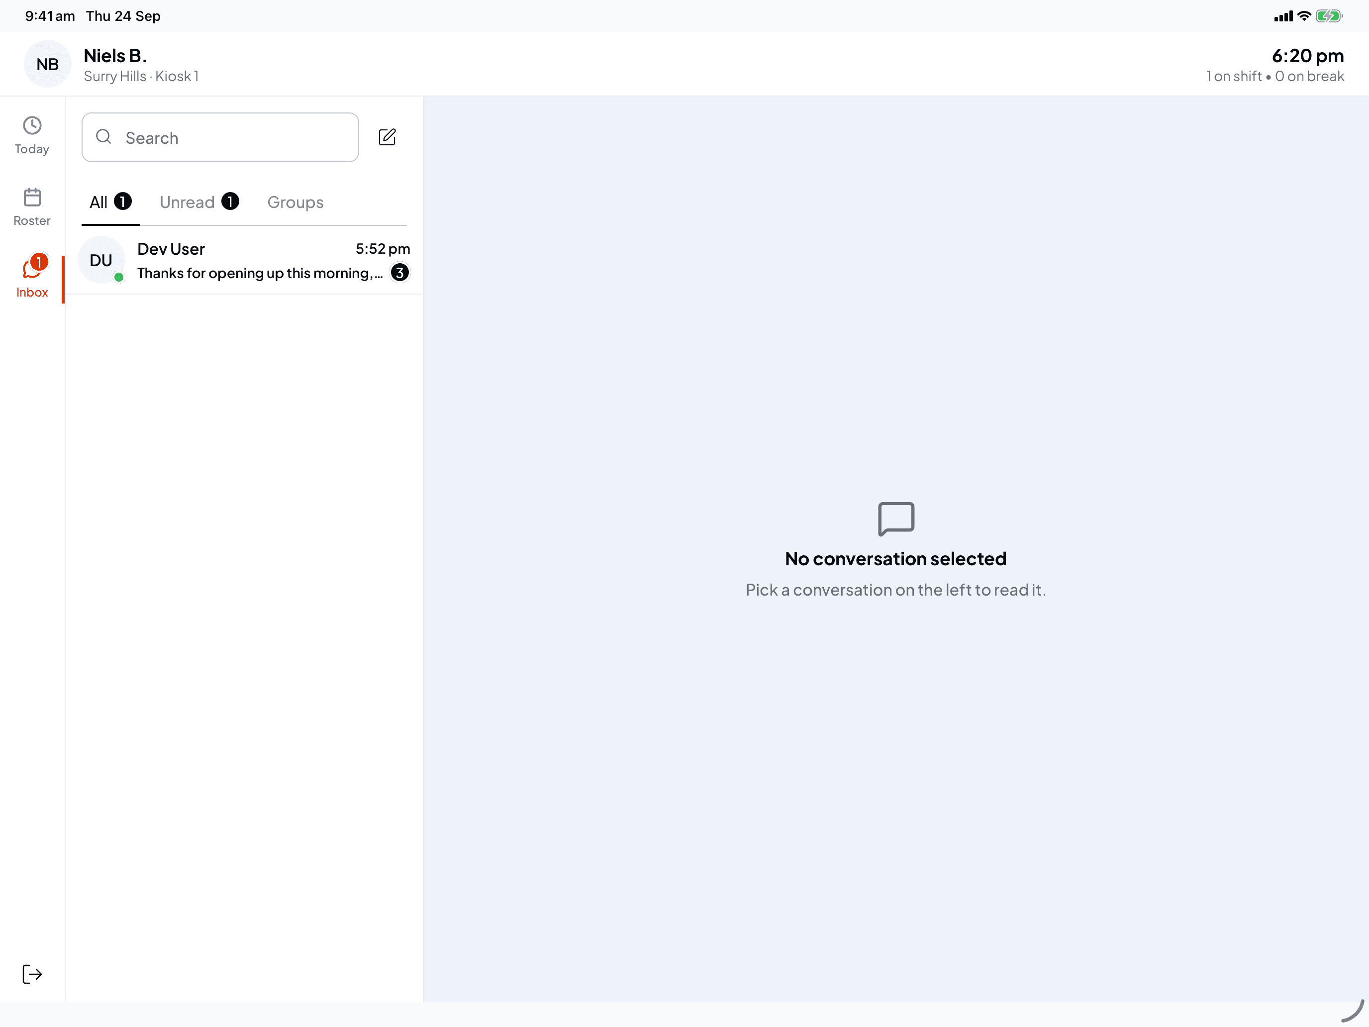Click the sign out icon at the sidebar bottom
The image size is (1369, 1027).
32,974
